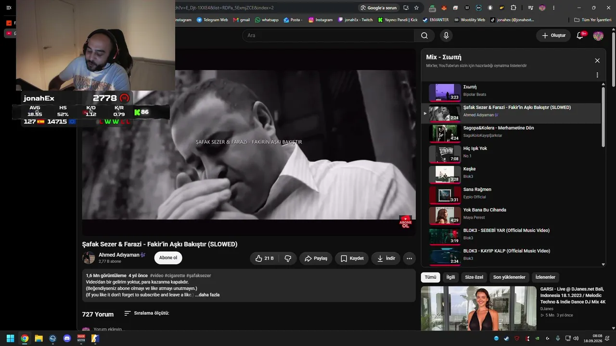Open the ENVANTER bookmark
This screenshot has height=346, width=616.
[436, 20]
